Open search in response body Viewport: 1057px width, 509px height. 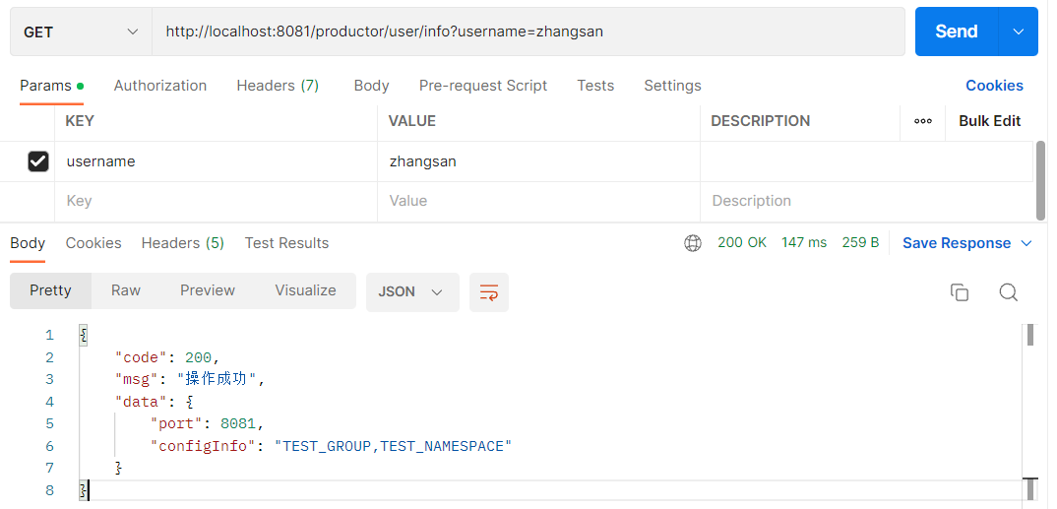[x=1008, y=292]
